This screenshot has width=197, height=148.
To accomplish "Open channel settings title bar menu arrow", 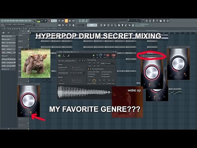I will 57,52.
